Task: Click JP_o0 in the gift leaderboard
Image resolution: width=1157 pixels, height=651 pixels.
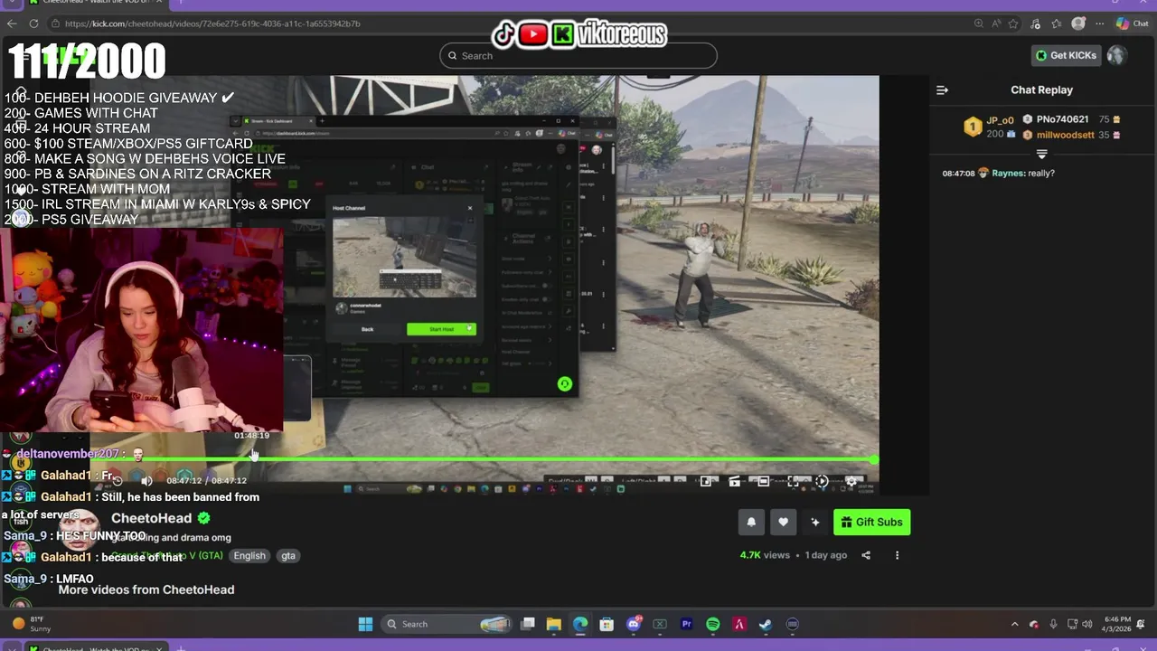Action: (x=1000, y=120)
